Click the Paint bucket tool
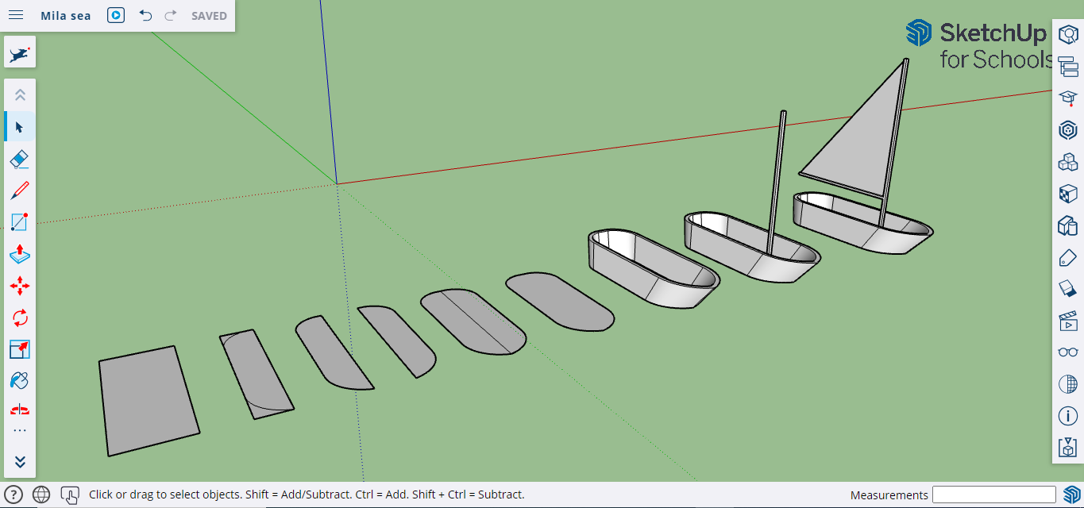The height and width of the screenshot is (508, 1084). tap(20, 381)
